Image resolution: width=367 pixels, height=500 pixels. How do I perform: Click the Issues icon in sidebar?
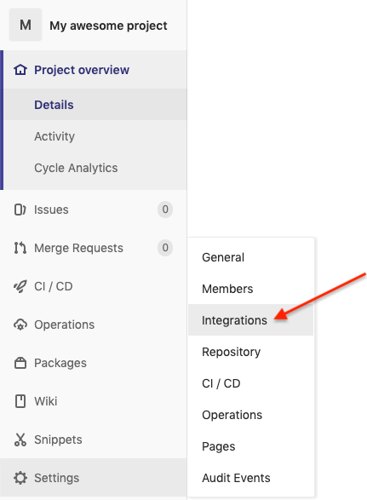pos(20,210)
